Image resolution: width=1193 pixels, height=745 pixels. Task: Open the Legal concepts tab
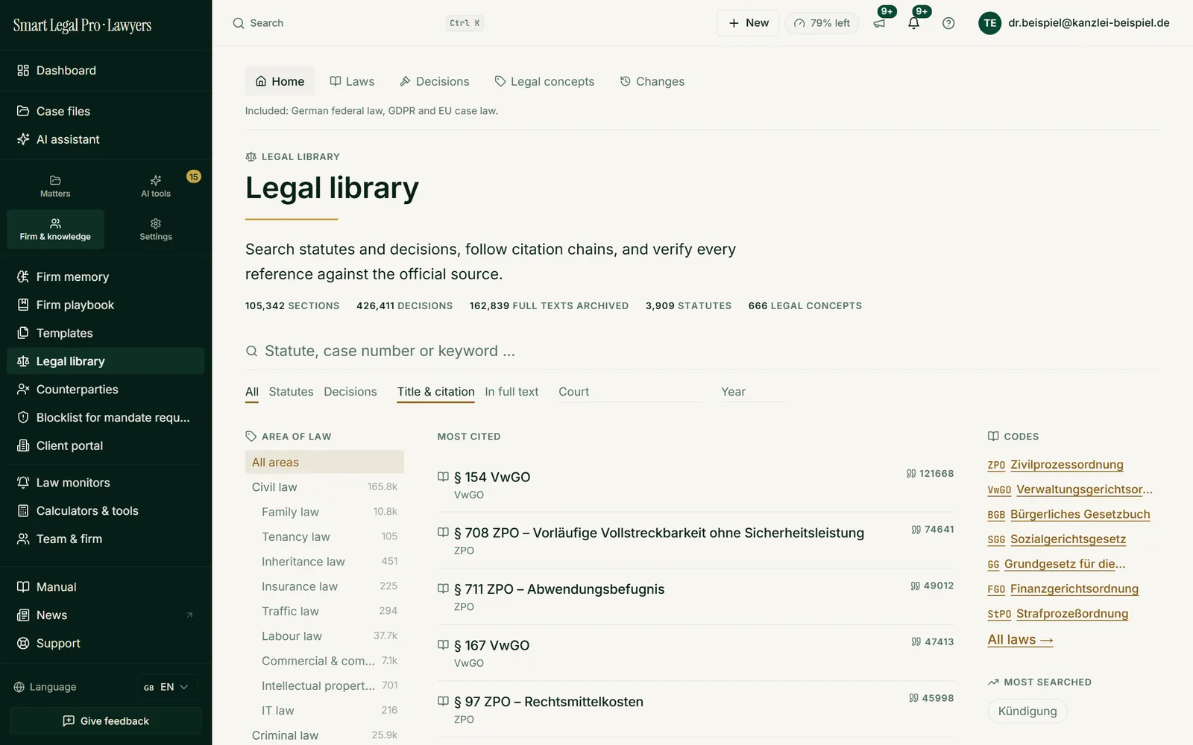pos(544,81)
